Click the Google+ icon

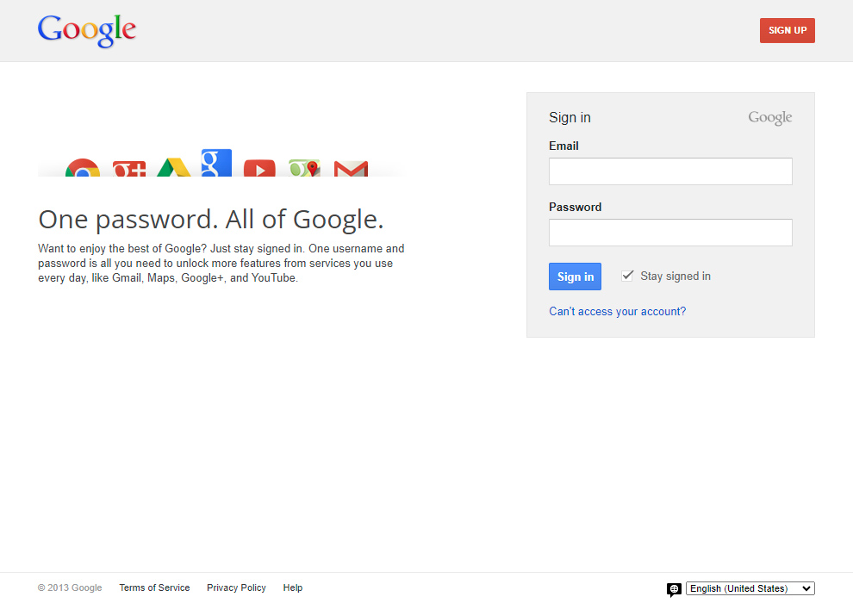129,169
